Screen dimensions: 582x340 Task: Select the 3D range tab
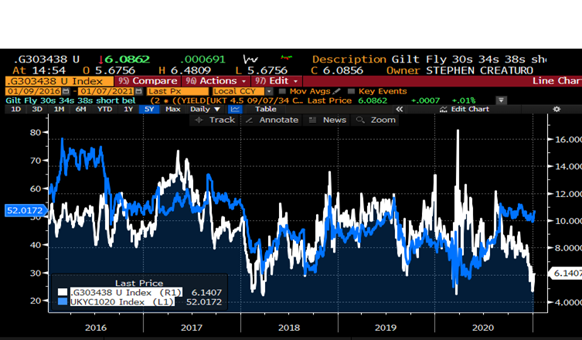click(37, 109)
